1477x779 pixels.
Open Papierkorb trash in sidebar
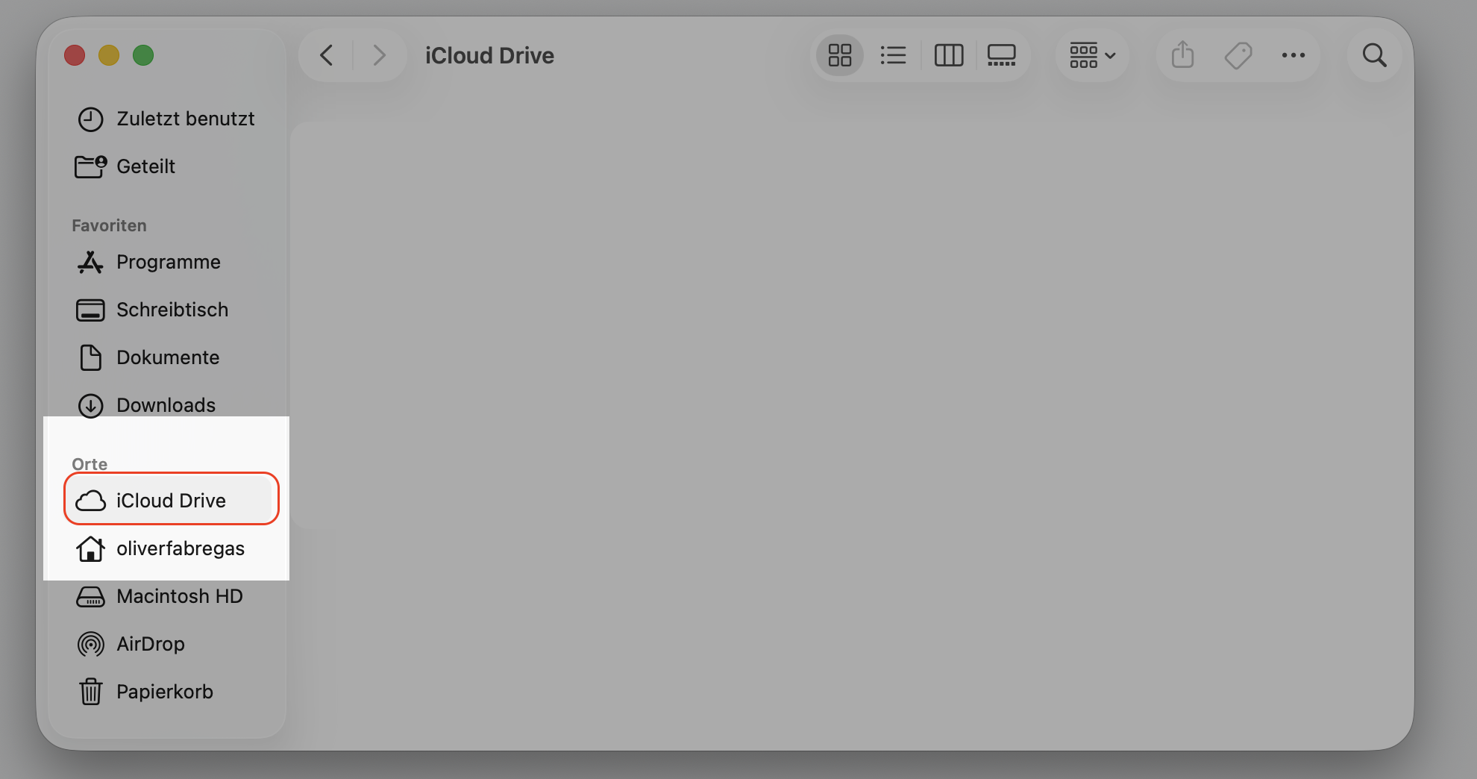coord(167,692)
